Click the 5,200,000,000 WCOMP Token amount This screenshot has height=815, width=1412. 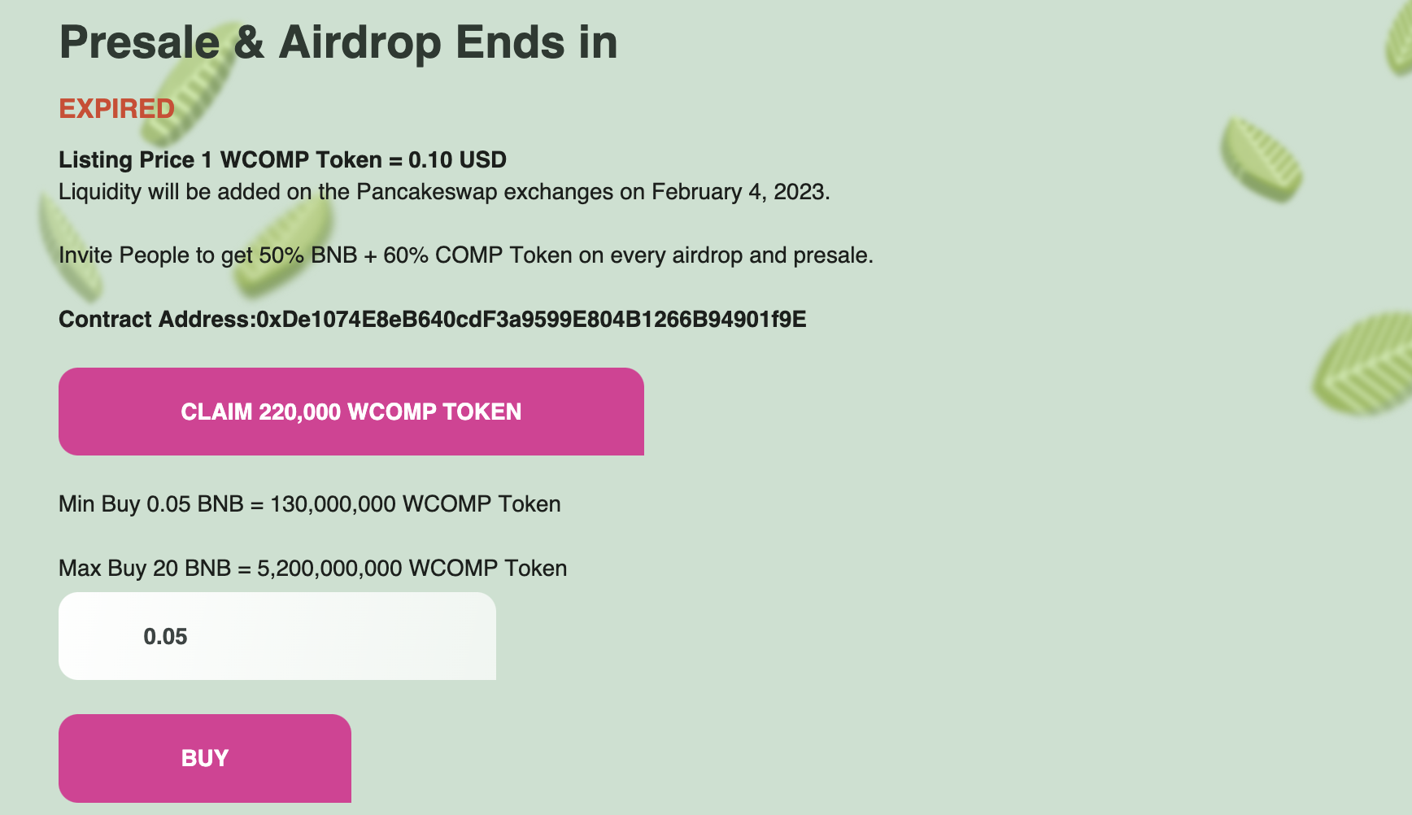pos(412,568)
